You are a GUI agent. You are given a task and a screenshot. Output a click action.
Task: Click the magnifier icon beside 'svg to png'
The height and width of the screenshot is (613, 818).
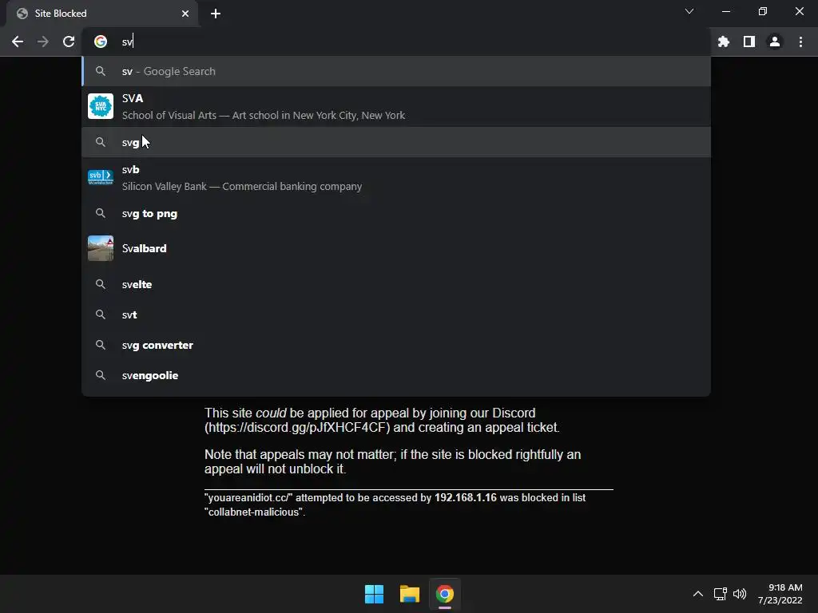(x=101, y=213)
